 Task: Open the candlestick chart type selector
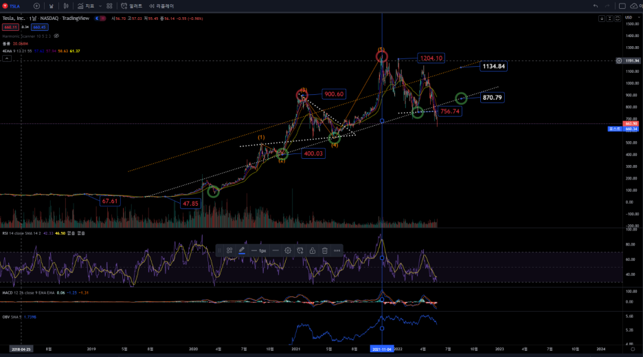pyautogui.click(x=66, y=6)
